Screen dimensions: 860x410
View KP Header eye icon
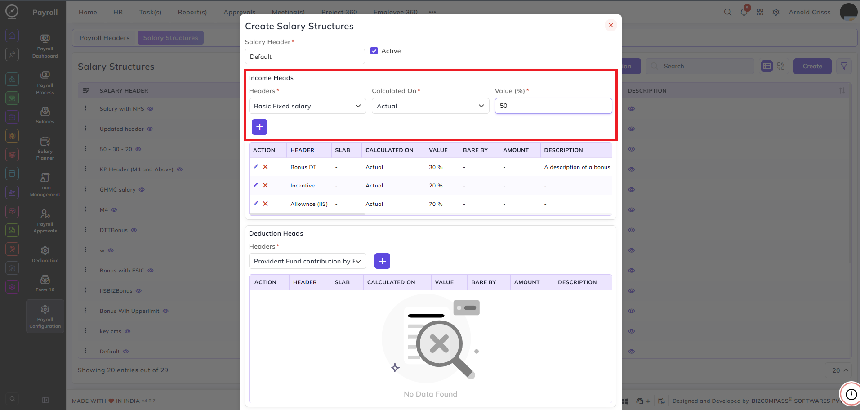[x=180, y=169]
